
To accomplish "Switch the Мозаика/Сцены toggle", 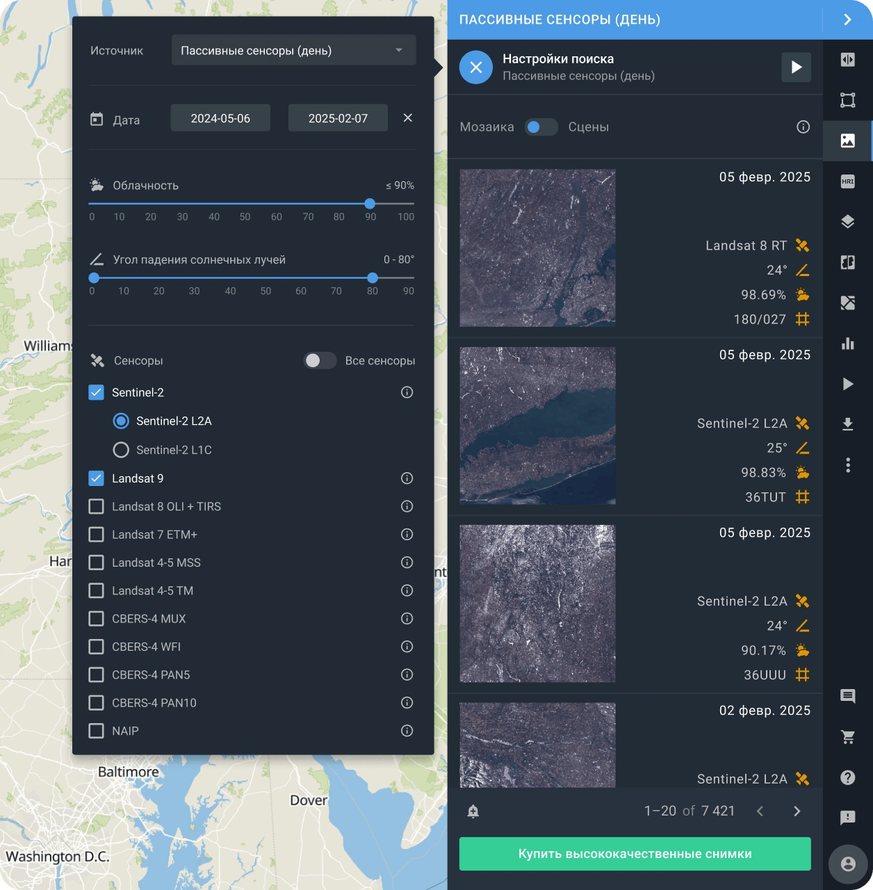I will (x=541, y=127).
